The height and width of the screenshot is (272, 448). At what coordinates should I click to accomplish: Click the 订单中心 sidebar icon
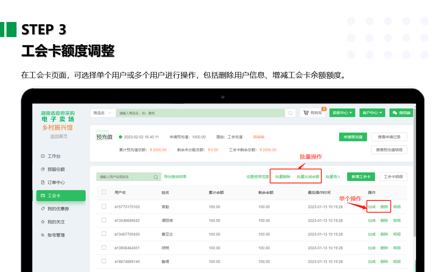(x=43, y=182)
